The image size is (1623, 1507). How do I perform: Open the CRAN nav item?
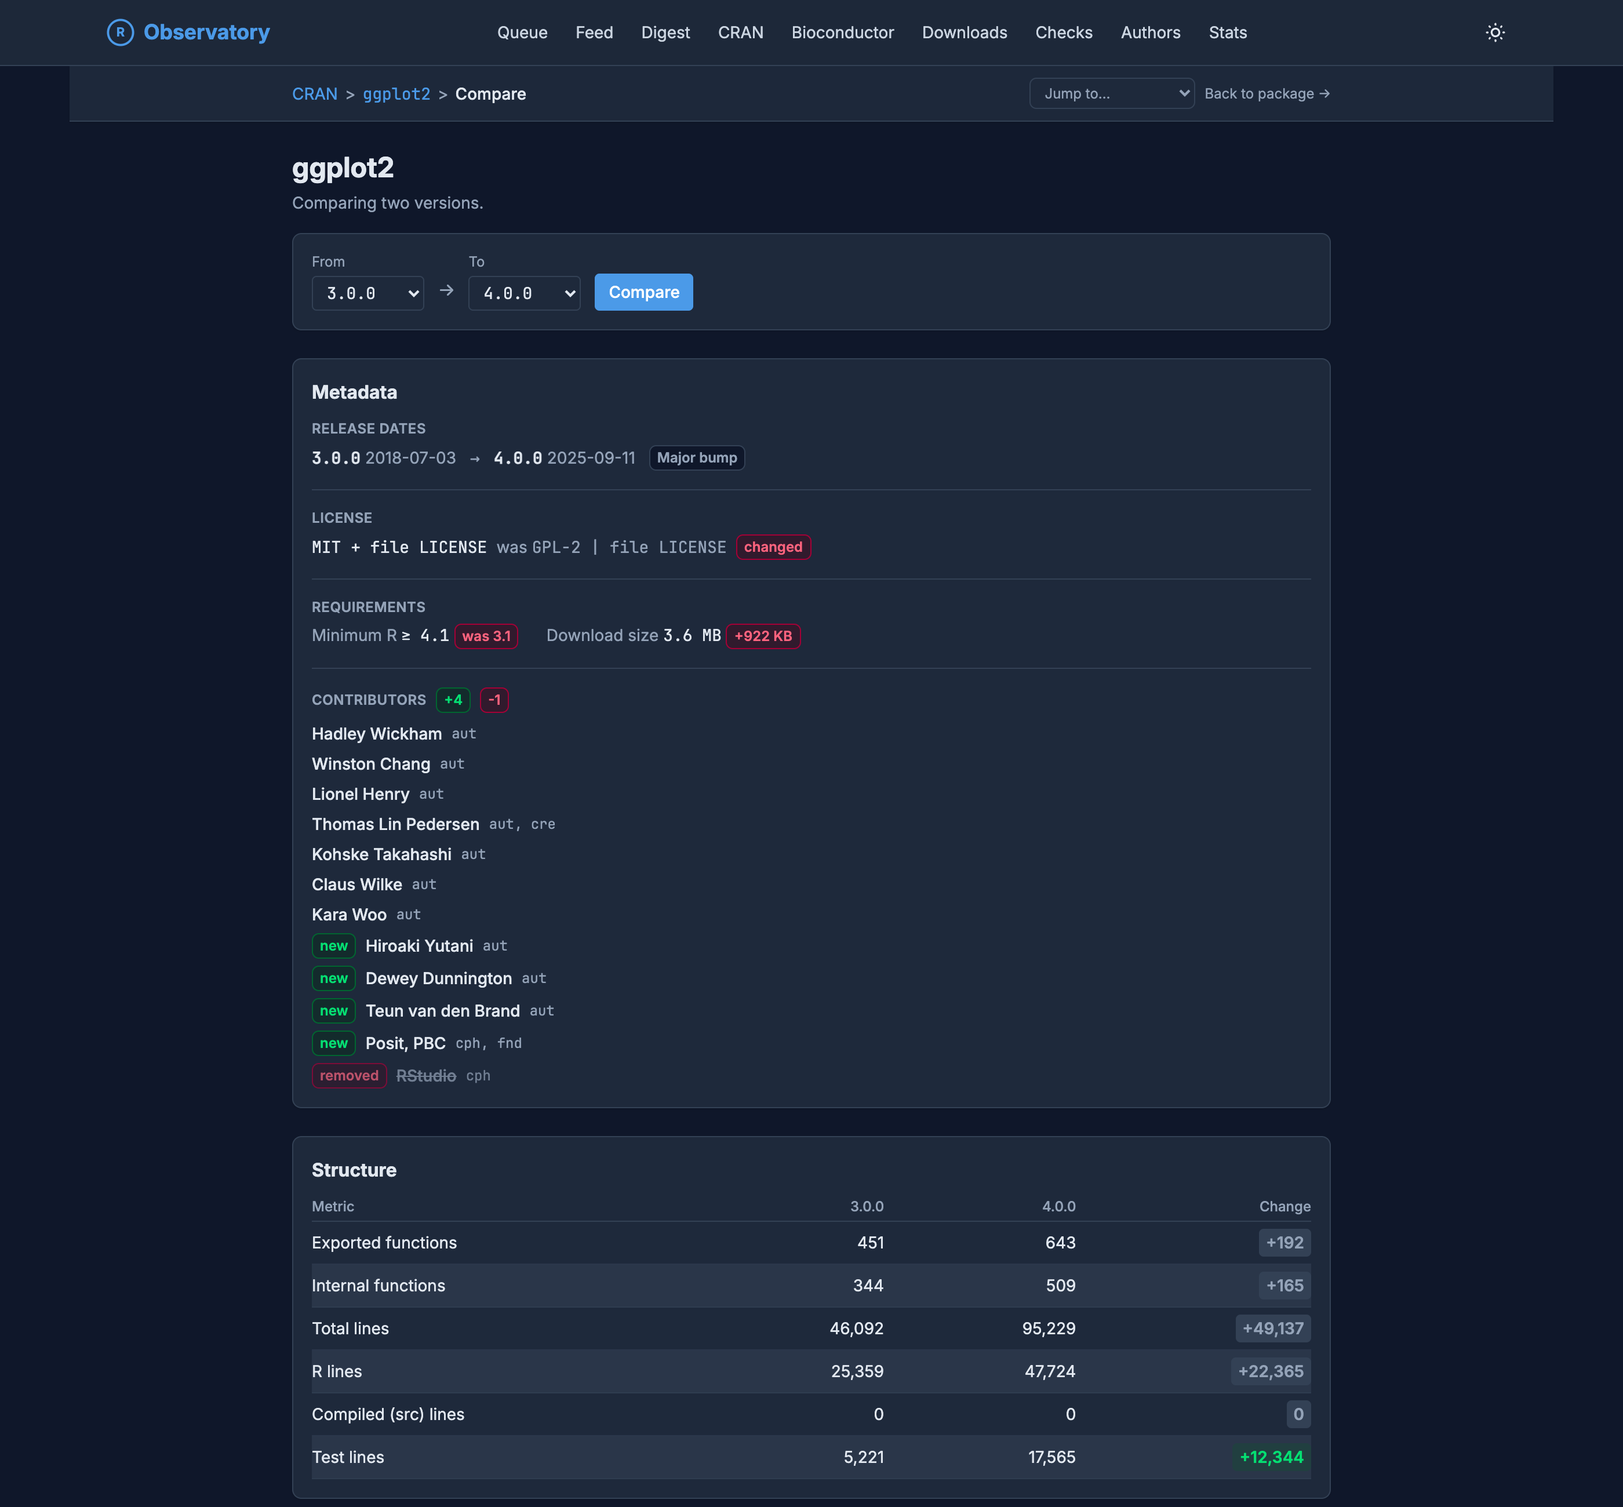(741, 32)
